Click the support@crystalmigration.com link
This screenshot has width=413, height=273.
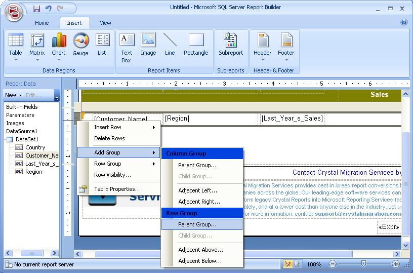coord(358,214)
